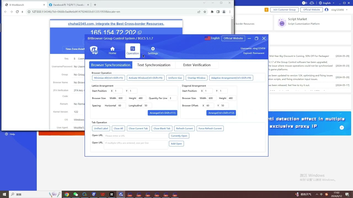Screen dimensions: 353x198
Task: Focus Lattice Browser Size Width field
Action: (121, 98)
